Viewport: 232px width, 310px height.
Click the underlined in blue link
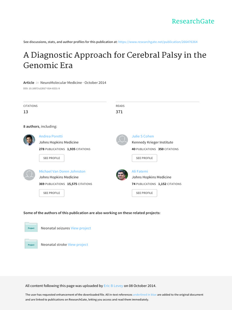pos(145,295)
